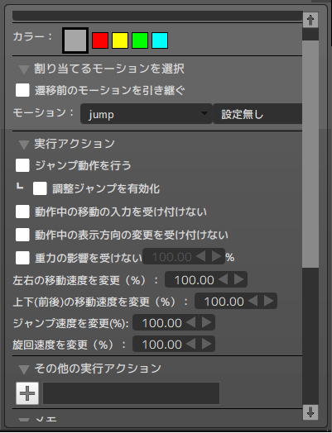The width and height of the screenshot is (332, 433).
Task: Pick the red color swatch
Action: [x=100, y=40]
